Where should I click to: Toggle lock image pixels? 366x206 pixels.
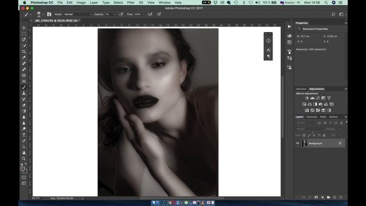[x=309, y=135]
